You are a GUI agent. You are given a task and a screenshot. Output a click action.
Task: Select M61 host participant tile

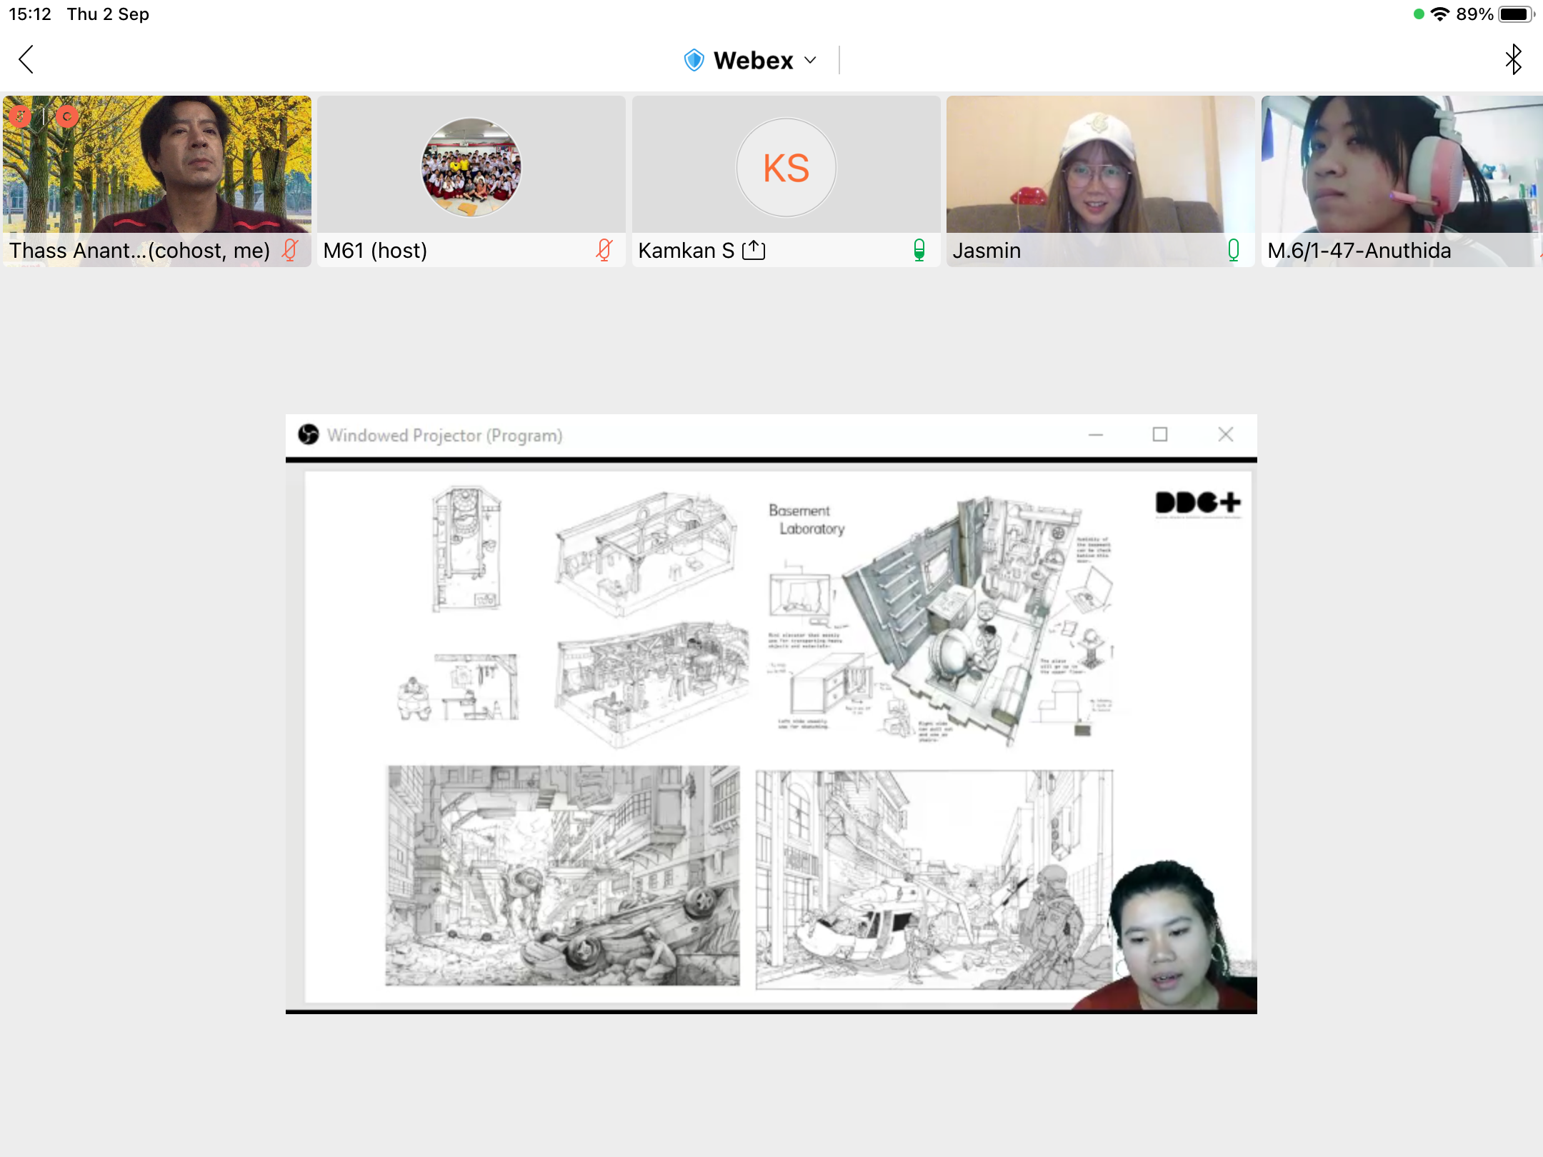pyautogui.click(x=471, y=181)
